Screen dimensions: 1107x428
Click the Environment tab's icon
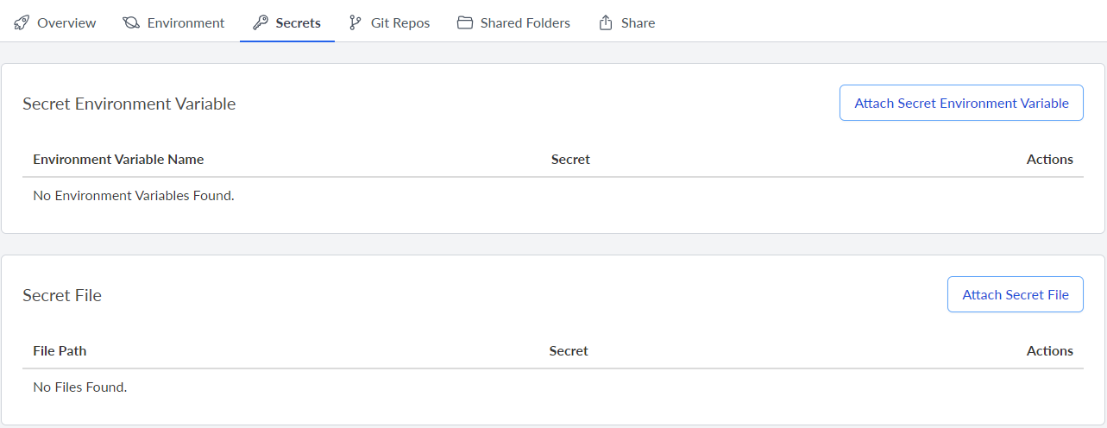point(131,23)
